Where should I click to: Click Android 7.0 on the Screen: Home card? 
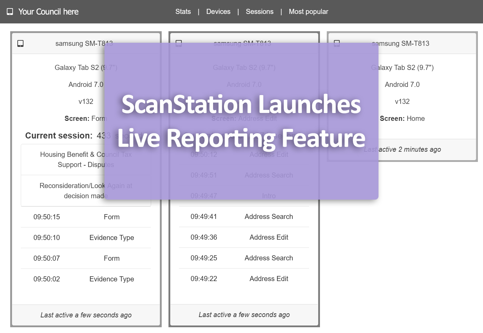pos(402,85)
